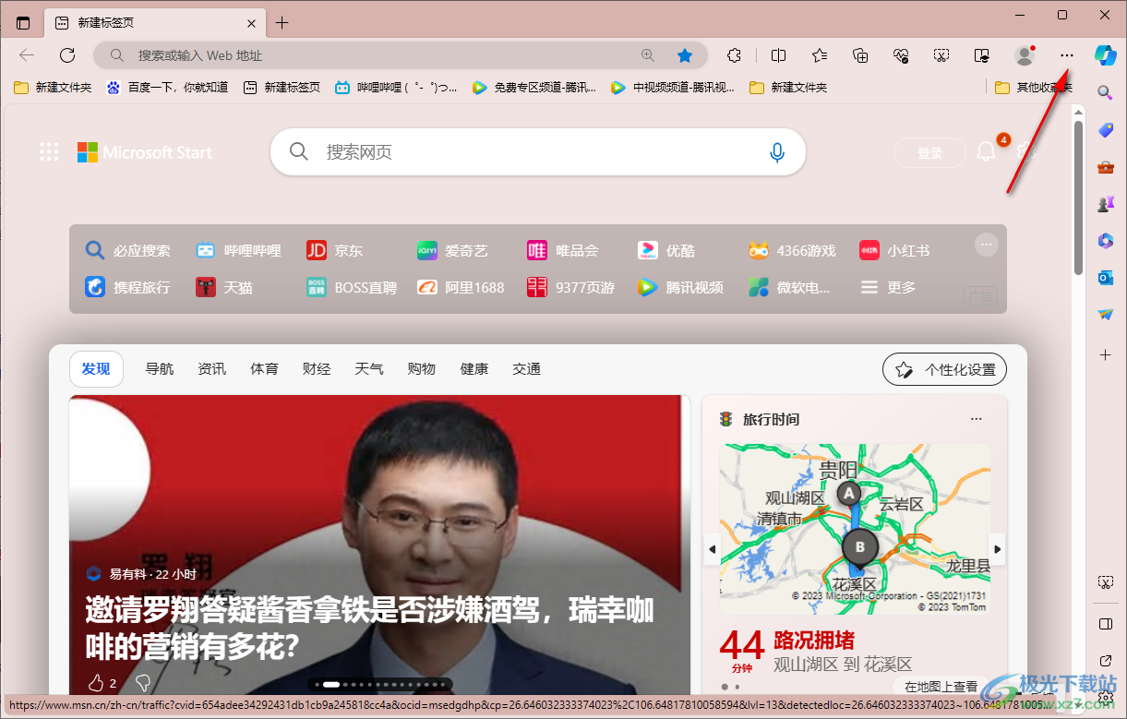Open Browser essentials from the toolbar
Screen dimensions: 1127x719
pos(901,55)
